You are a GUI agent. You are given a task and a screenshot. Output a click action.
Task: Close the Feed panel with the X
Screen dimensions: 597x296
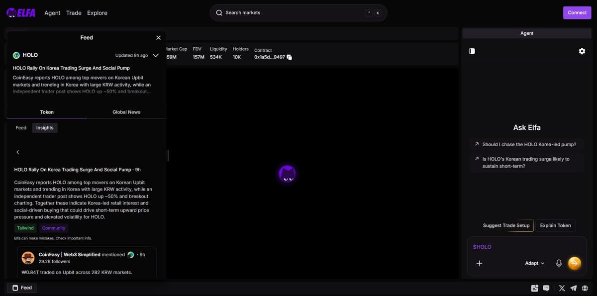tap(158, 38)
